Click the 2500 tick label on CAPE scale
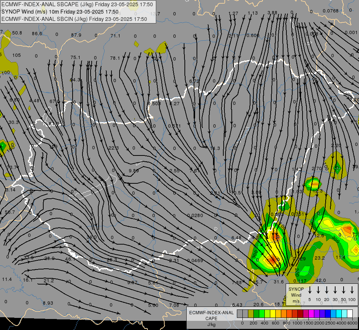 (x=330, y=323)
